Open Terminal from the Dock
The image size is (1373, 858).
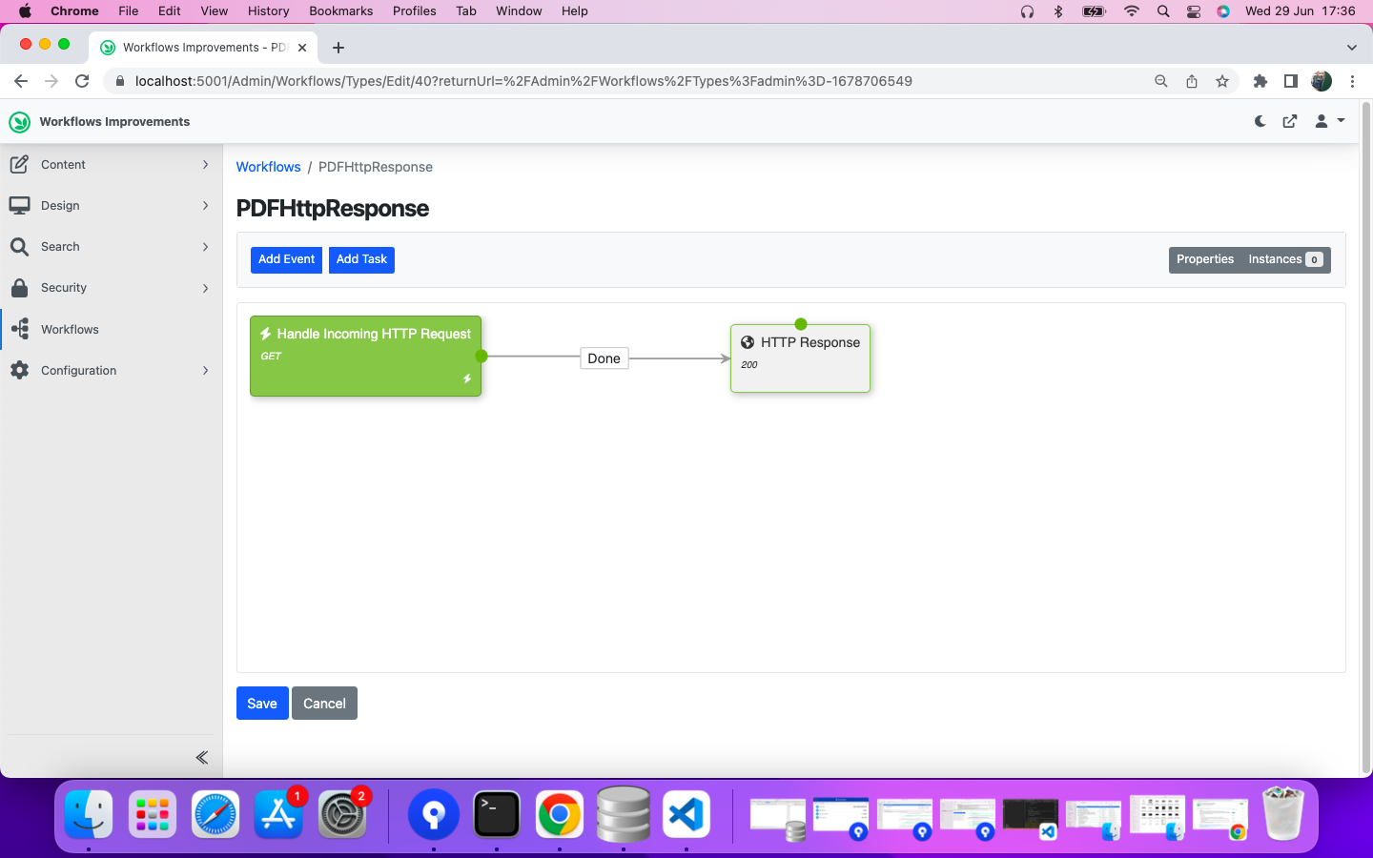(x=497, y=815)
